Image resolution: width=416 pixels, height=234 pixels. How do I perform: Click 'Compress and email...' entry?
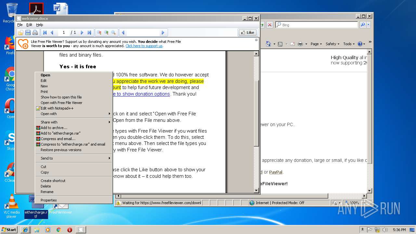(x=73, y=139)
